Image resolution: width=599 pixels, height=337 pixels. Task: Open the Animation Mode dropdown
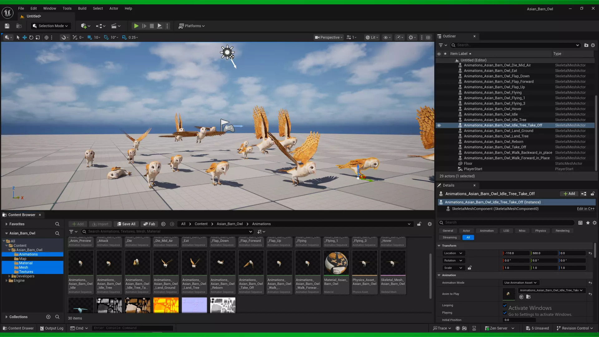point(520,283)
